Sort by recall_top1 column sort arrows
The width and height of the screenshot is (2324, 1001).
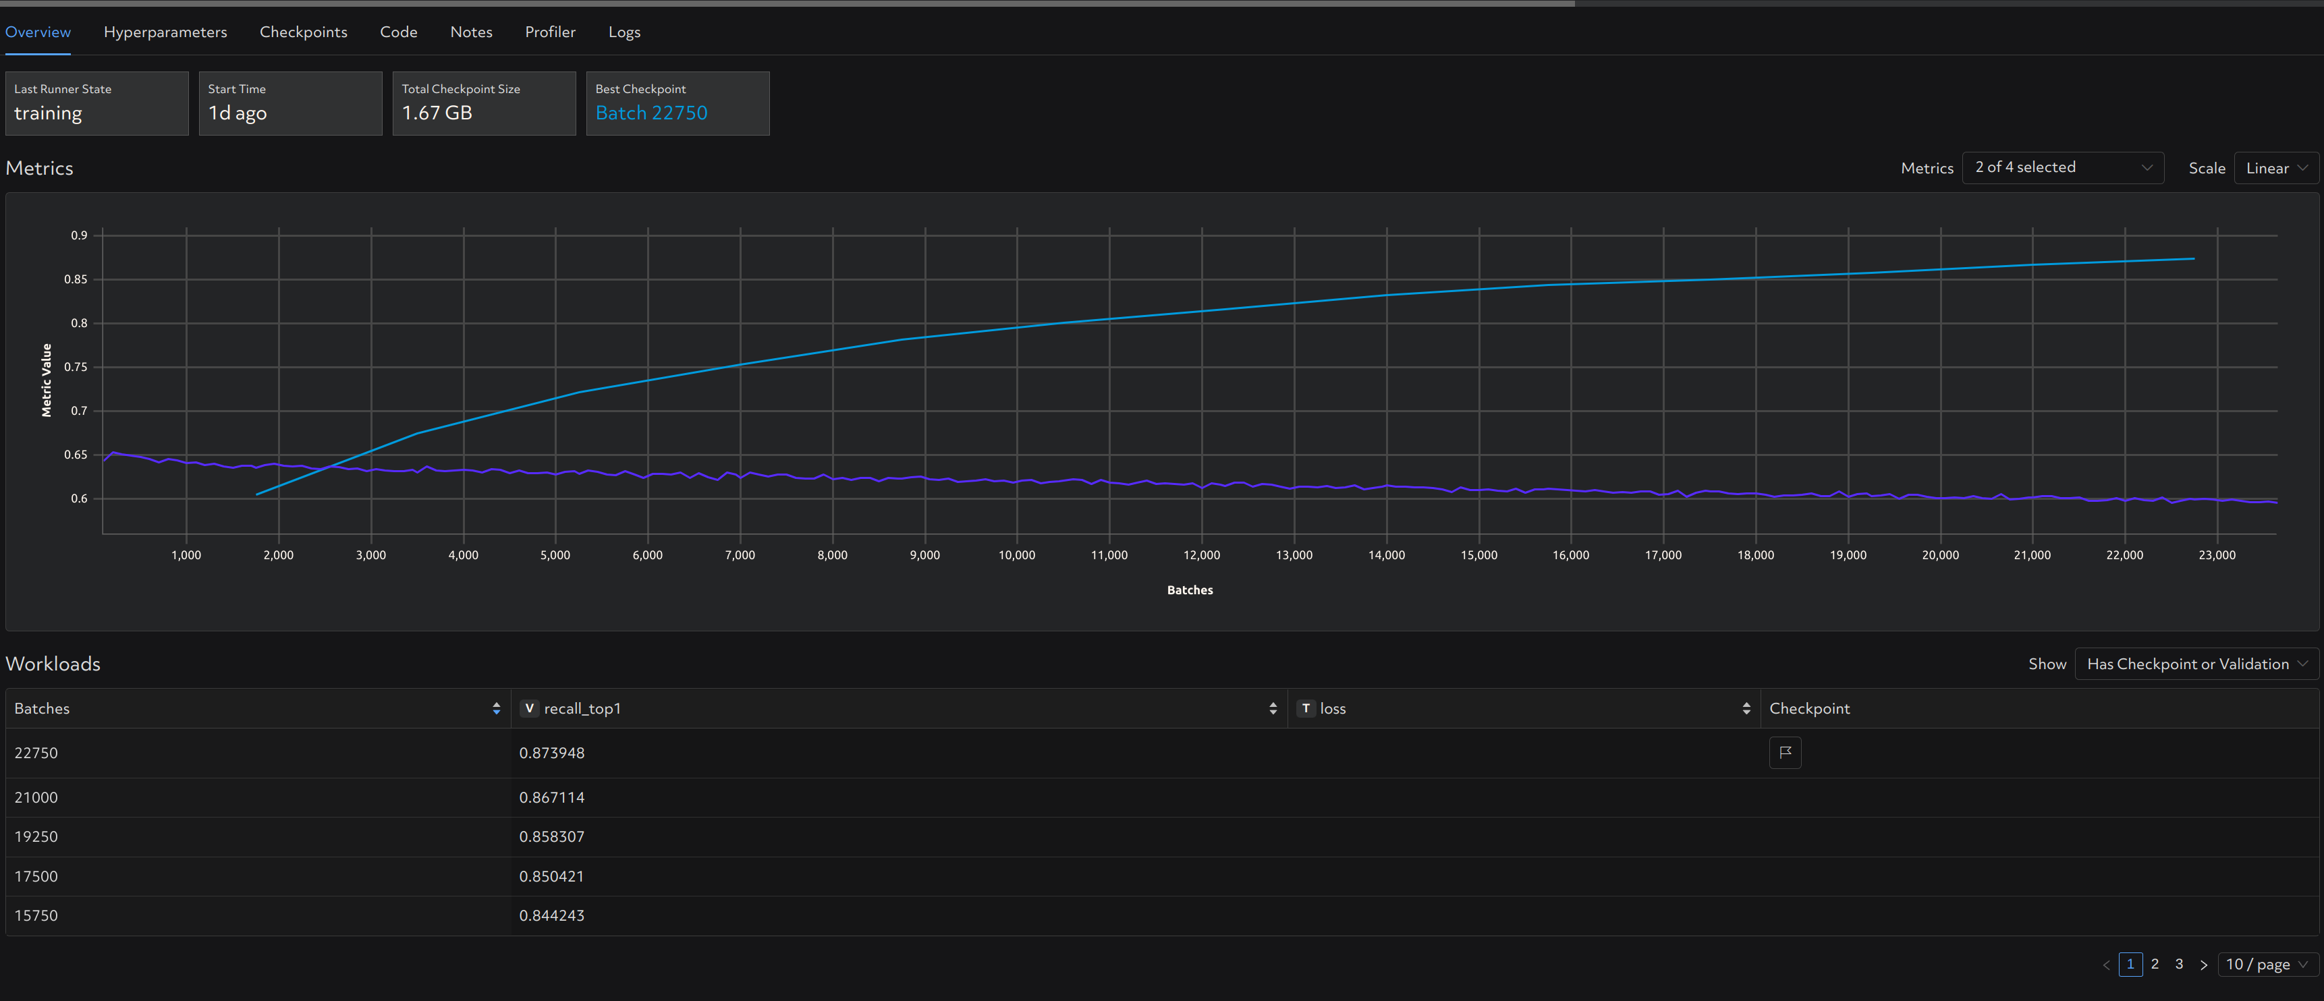click(x=1273, y=709)
